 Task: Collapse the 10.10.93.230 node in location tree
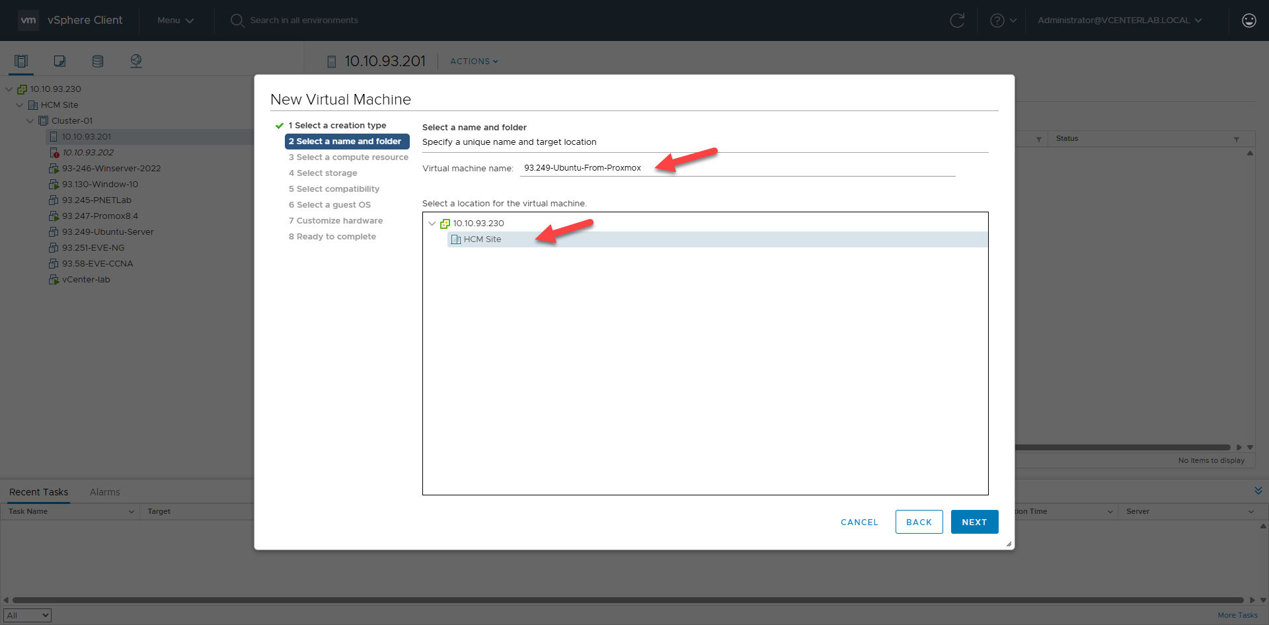[x=432, y=224]
